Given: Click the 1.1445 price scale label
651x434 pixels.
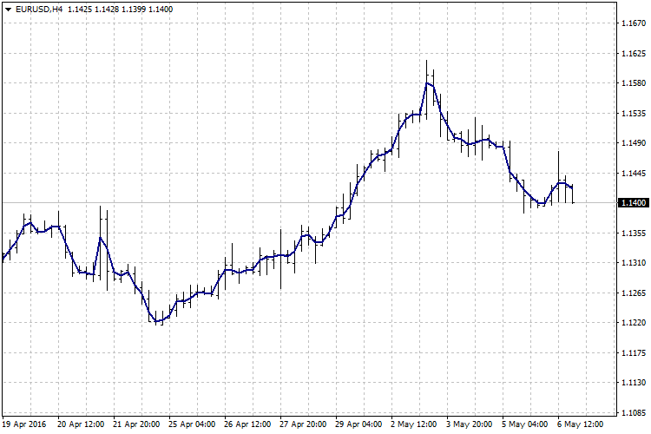Looking at the screenshot, I should [634, 174].
